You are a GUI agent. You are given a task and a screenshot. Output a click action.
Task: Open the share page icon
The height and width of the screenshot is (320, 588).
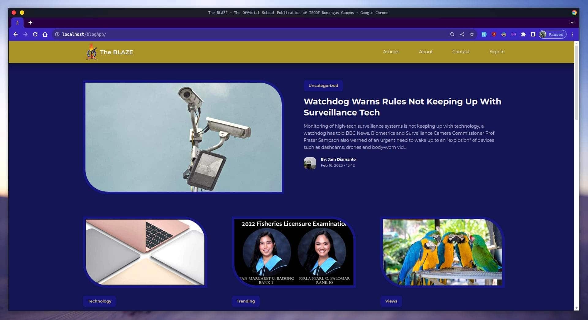[x=462, y=34]
